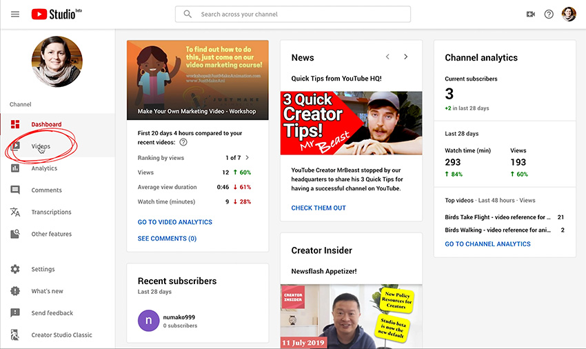Click the Watch time value 293
586x349 pixels.
point(452,162)
